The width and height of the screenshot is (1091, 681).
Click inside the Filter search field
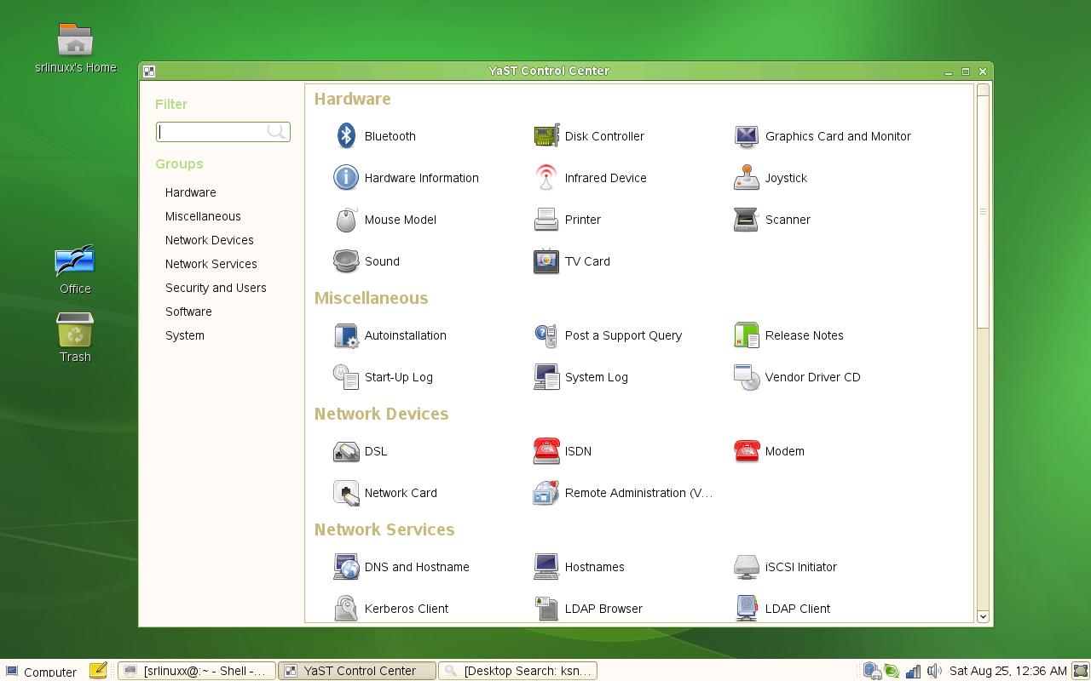[223, 132]
